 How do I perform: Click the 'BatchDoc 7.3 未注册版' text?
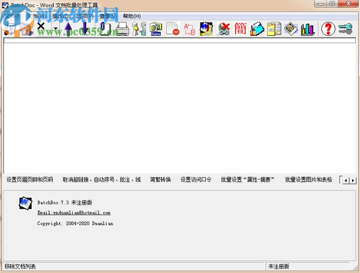pyautogui.click(x=65, y=202)
